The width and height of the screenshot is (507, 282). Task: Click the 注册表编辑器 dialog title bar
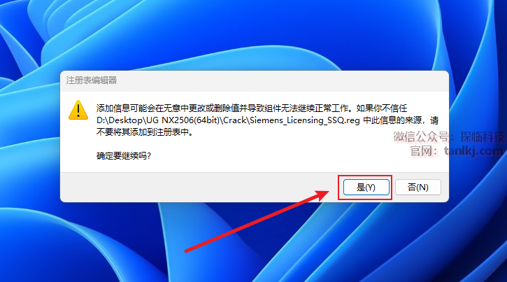tap(255, 80)
